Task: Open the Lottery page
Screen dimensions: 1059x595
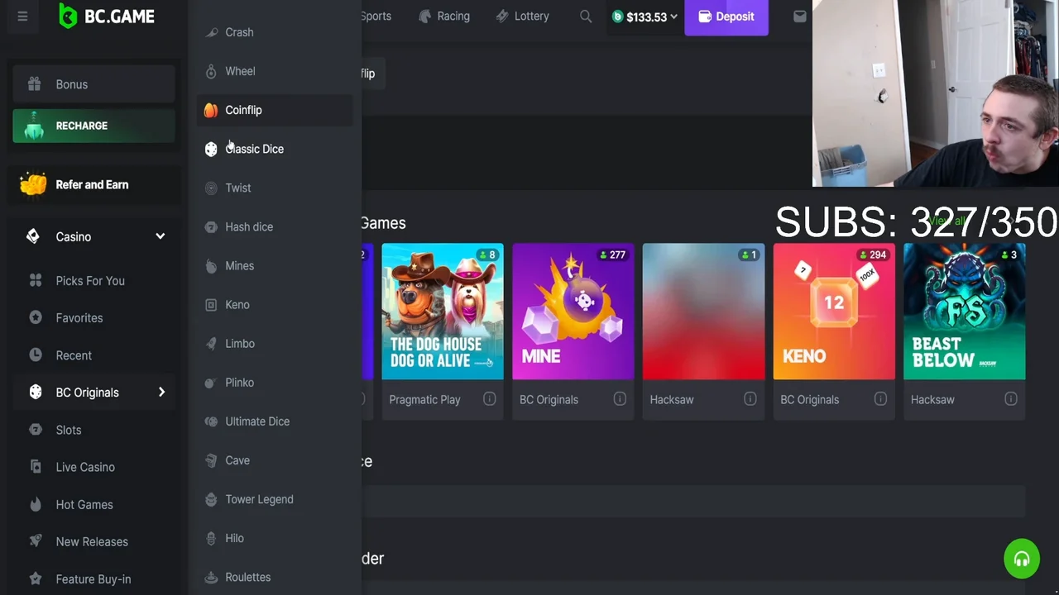Action: tap(522, 16)
